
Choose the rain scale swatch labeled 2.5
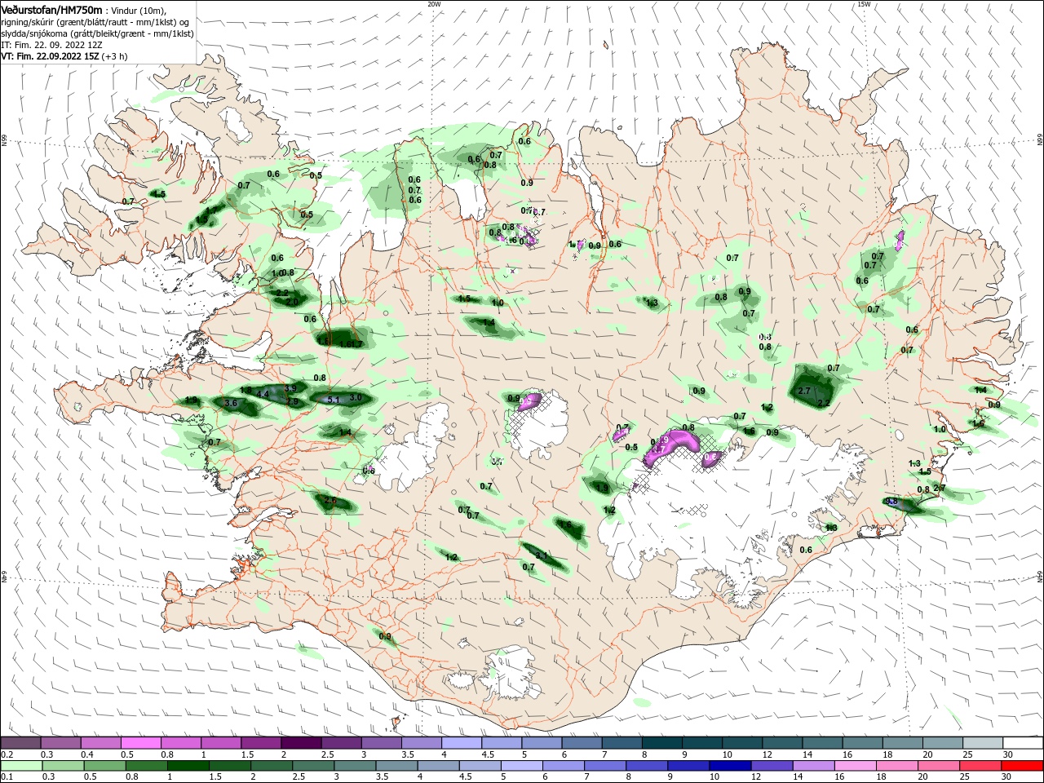pos(312,766)
